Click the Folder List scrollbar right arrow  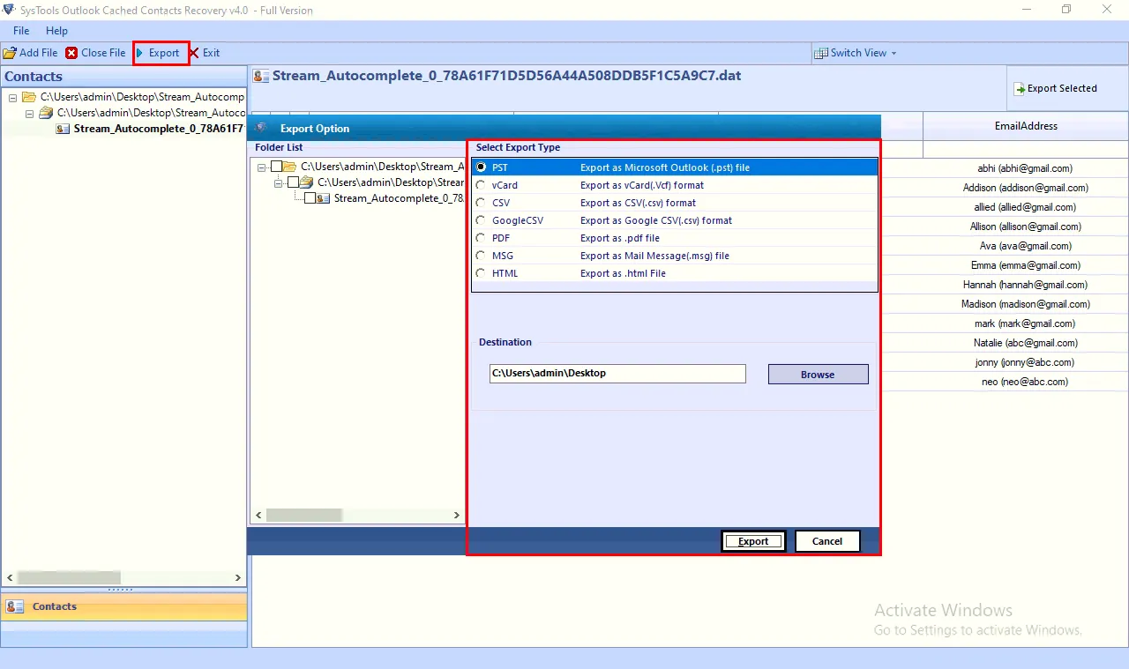[x=456, y=515]
